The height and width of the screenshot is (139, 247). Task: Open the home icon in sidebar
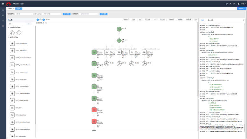[3, 10]
